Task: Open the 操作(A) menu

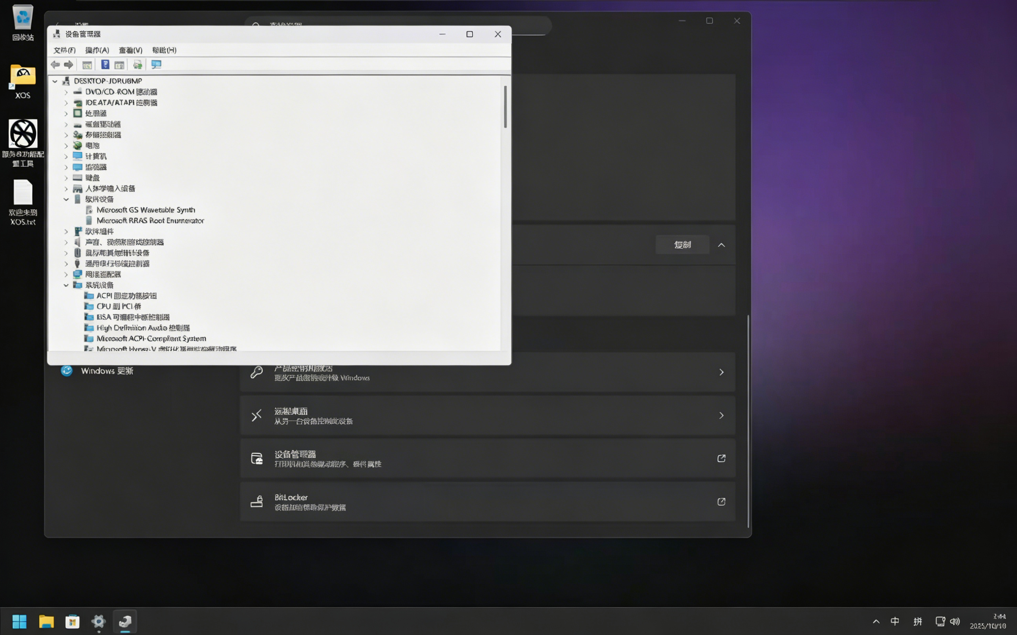Action: click(97, 50)
